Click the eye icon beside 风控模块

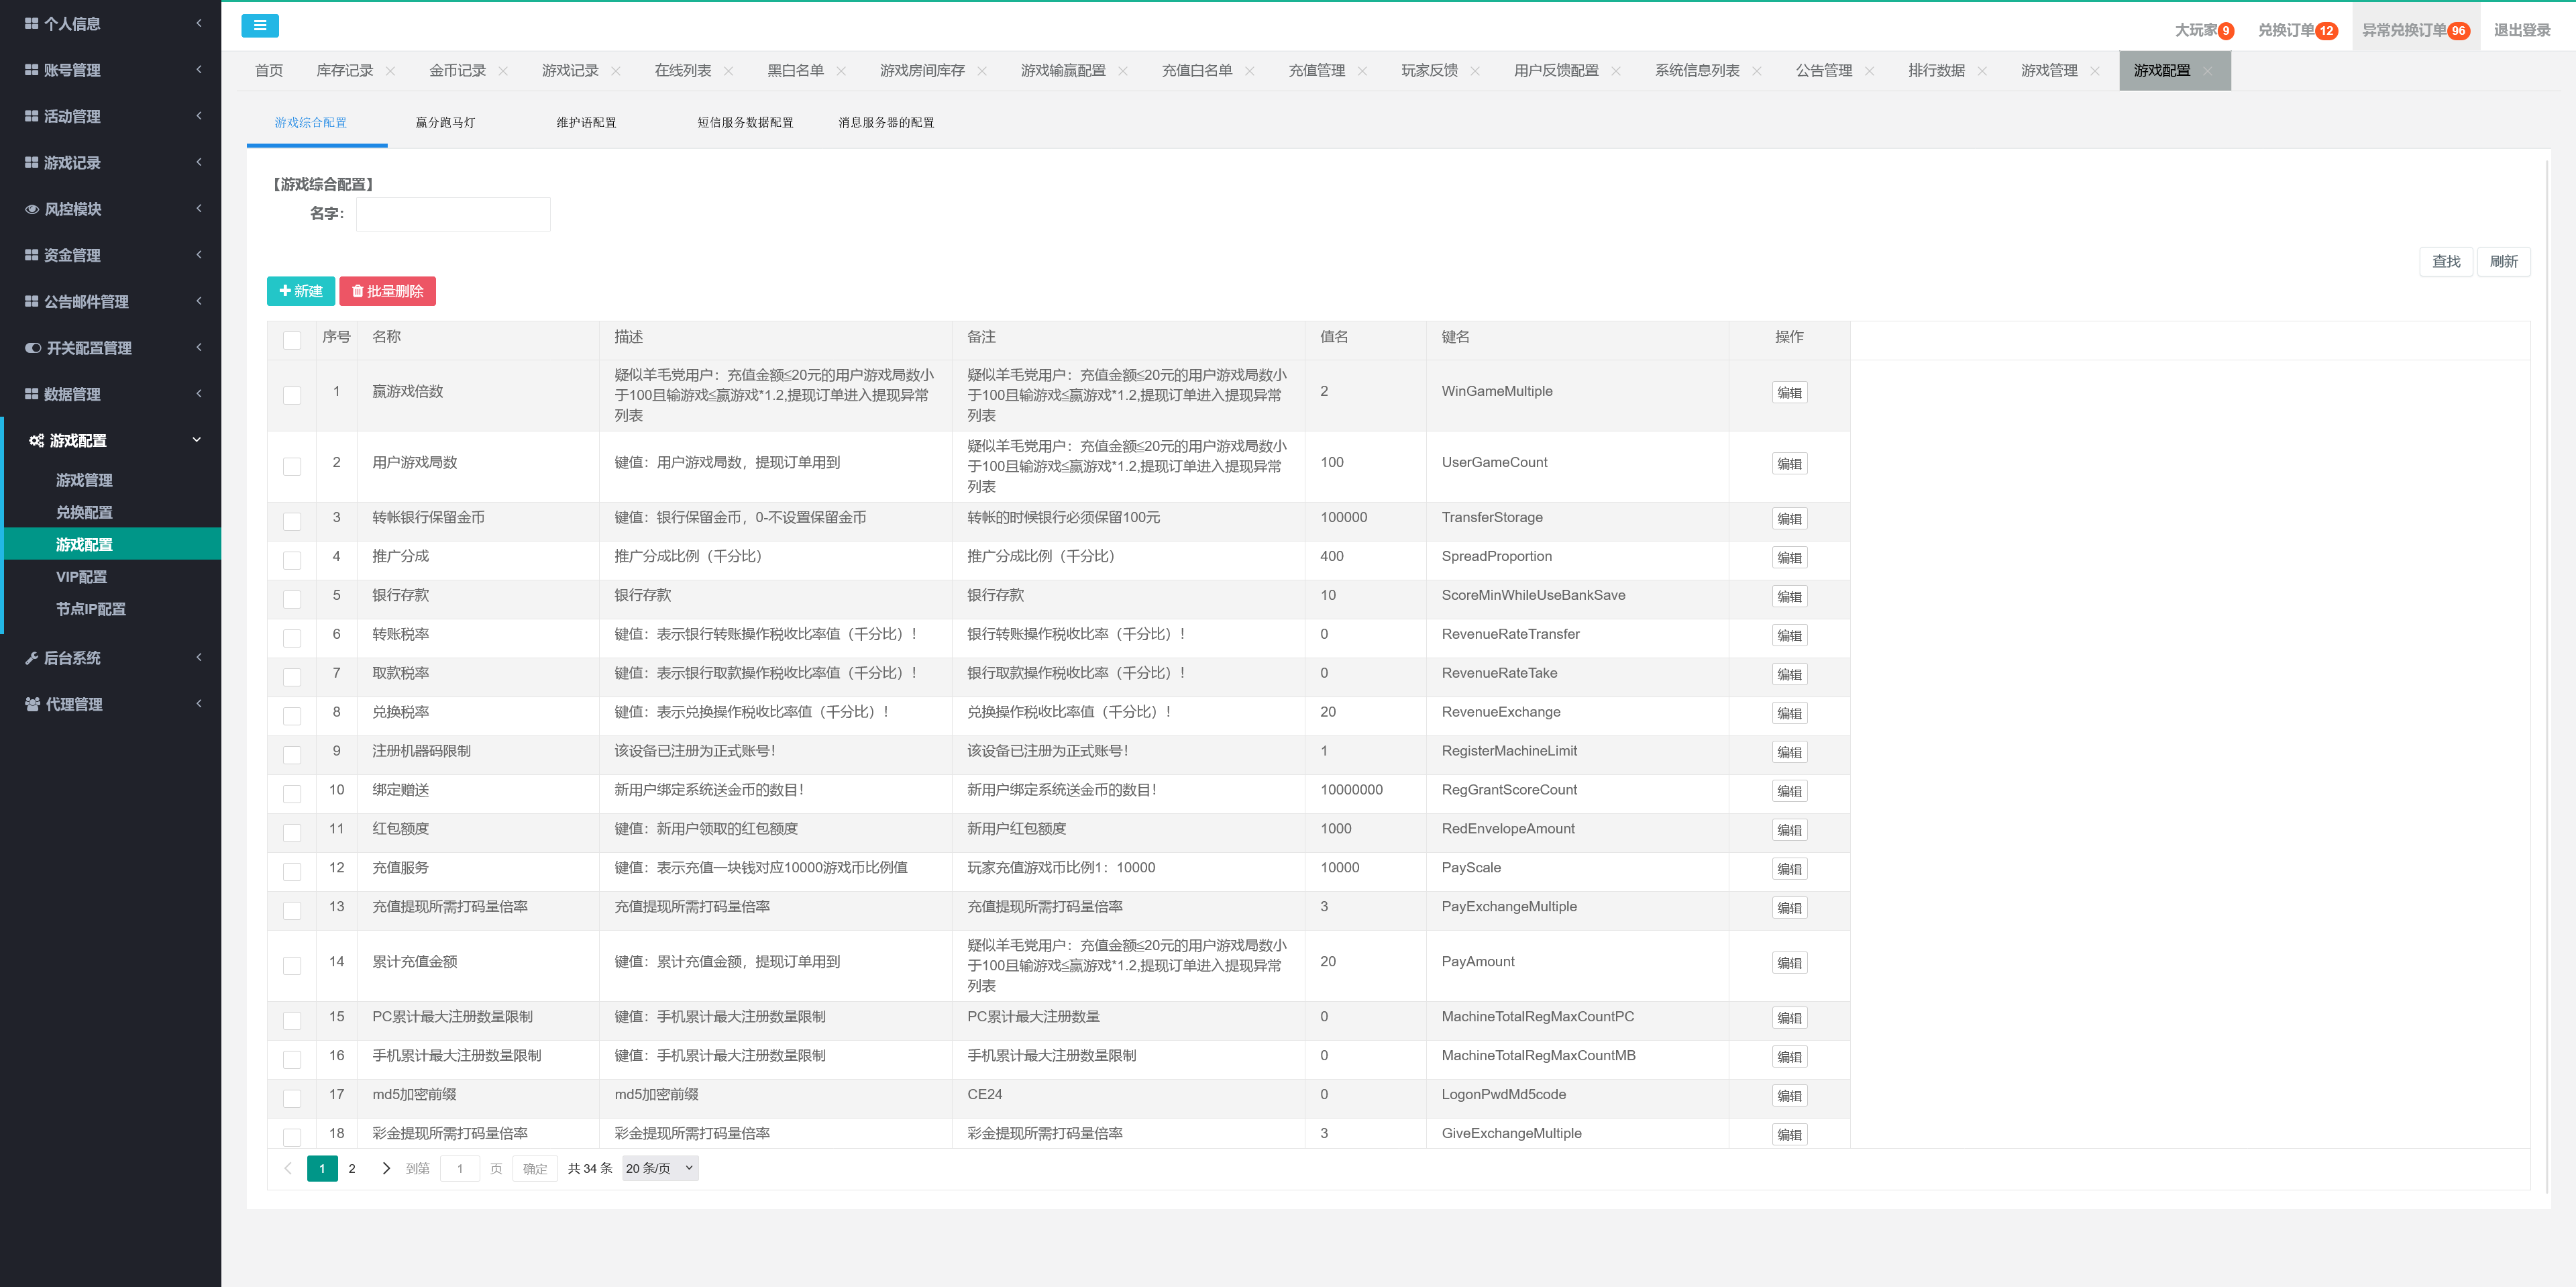tap(32, 209)
